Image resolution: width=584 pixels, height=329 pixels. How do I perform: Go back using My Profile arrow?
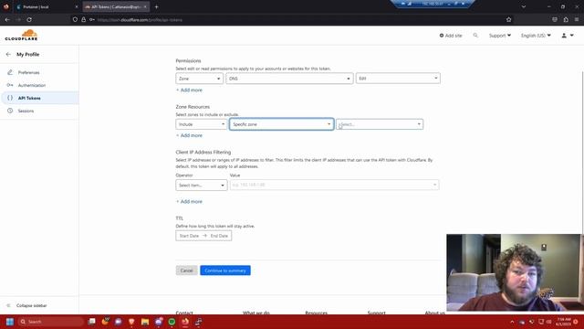[8, 55]
